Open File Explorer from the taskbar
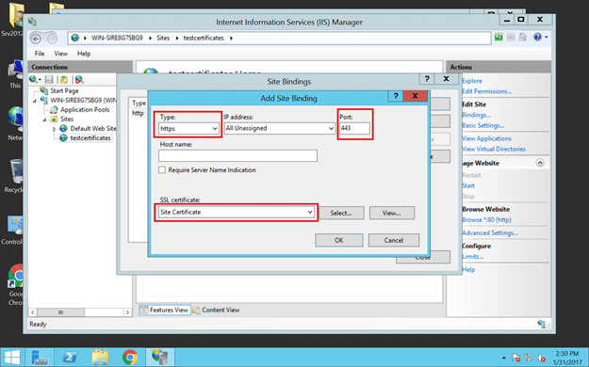 click(x=100, y=357)
